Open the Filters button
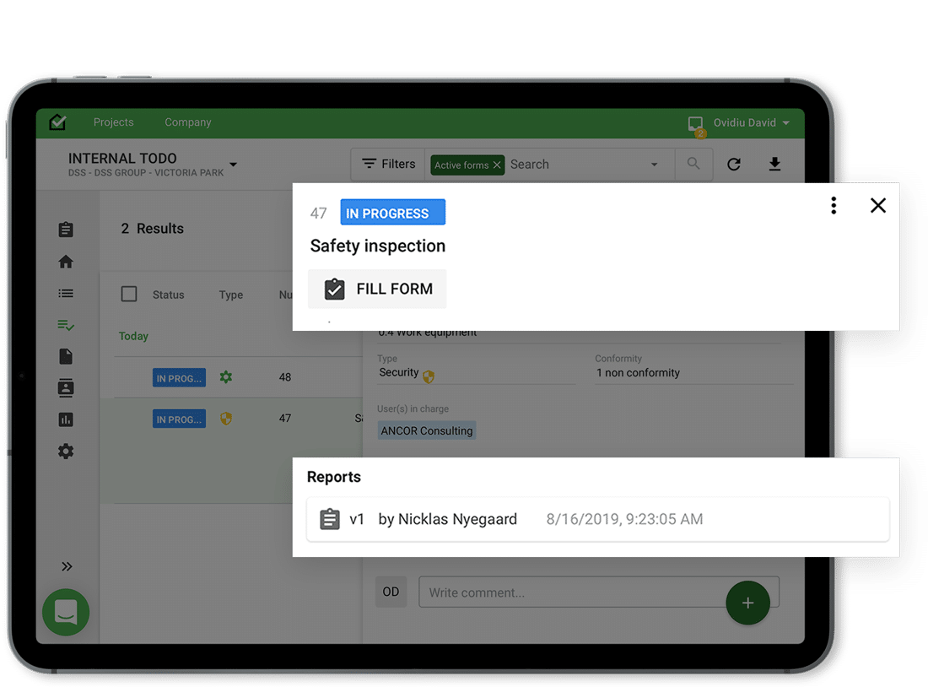This screenshot has width=928, height=687. pos(388,165)
